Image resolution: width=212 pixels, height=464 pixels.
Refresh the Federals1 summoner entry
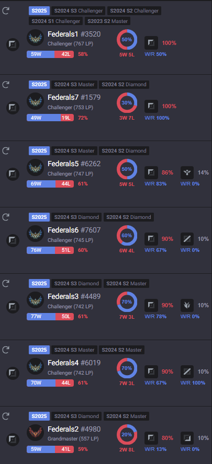tap(6, 11)
